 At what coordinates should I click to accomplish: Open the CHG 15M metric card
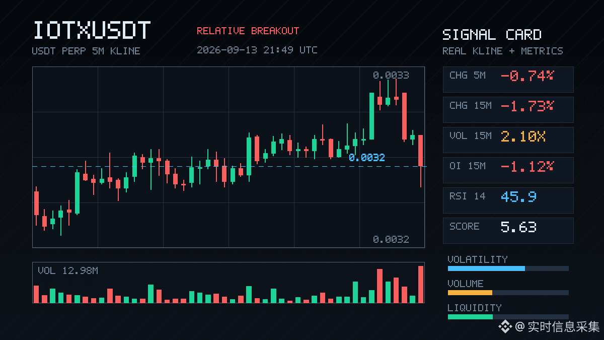pyautogui.click(x=508, y=110)
